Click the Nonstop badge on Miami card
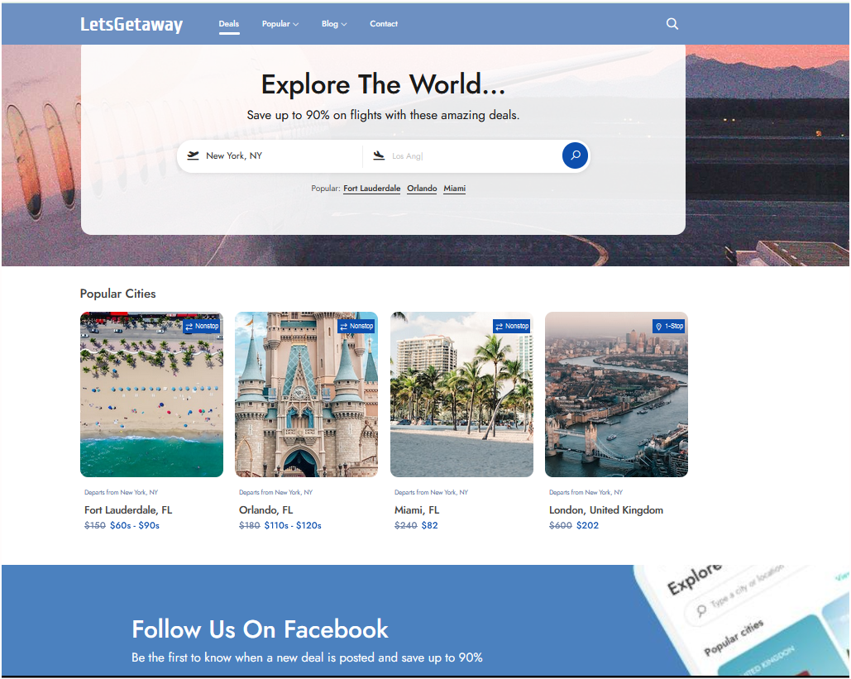851x679 pixels. [511, 326]
